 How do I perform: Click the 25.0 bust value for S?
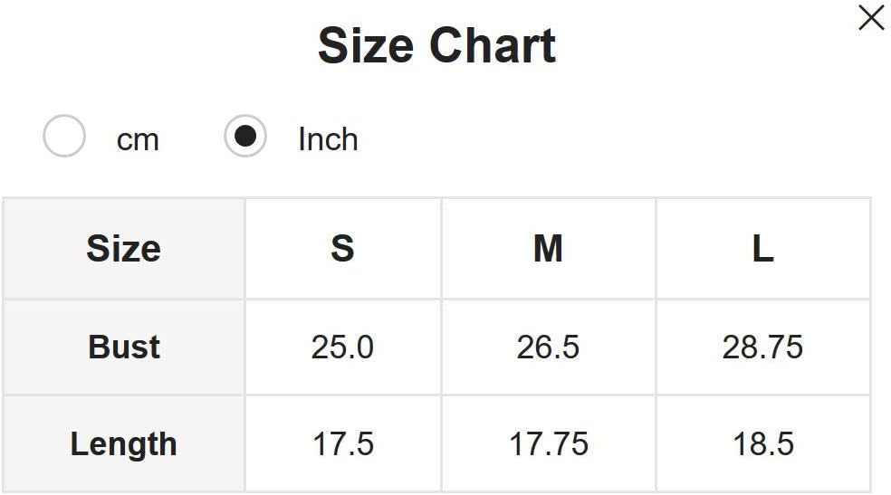342,347
